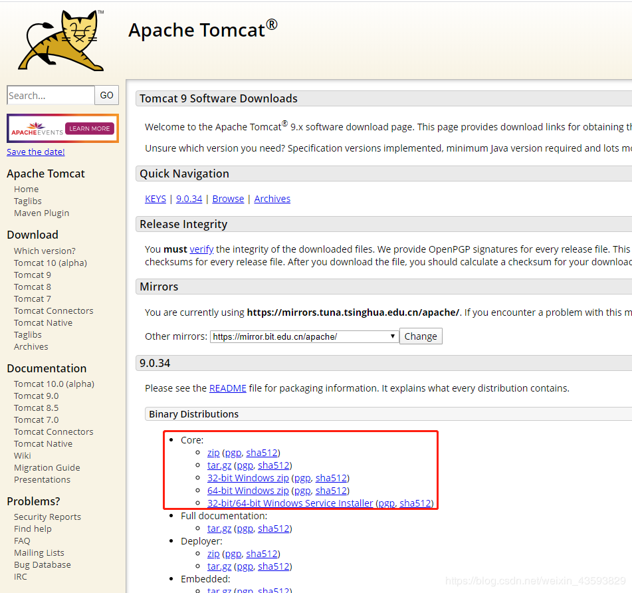This screenshot has width=632, height=593.
Task: Open Home in sidebar
Action: (x=26, y=189)
